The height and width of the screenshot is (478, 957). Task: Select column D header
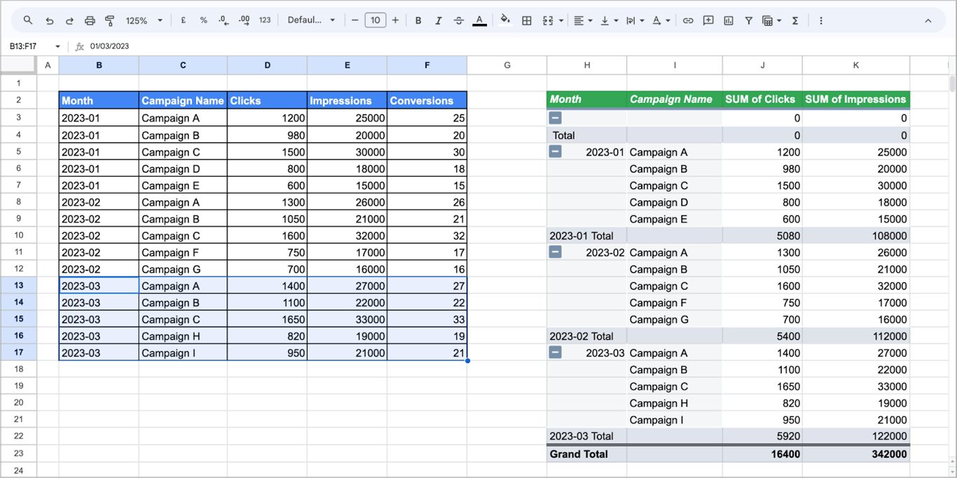tap(267, 65)
